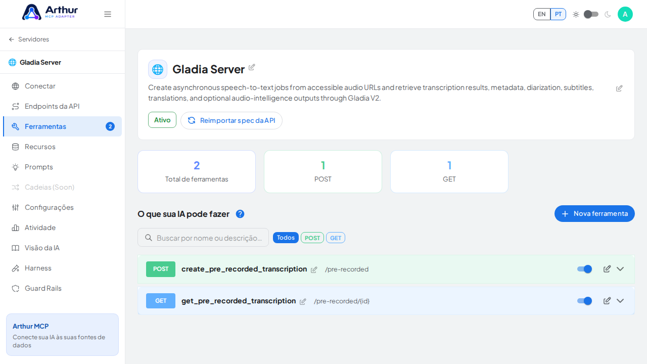Viewport: 647px width, 364px height.
Task: Expand the create_pre_recorded_transcription row chevron
Action: click(x=620, y=269)
